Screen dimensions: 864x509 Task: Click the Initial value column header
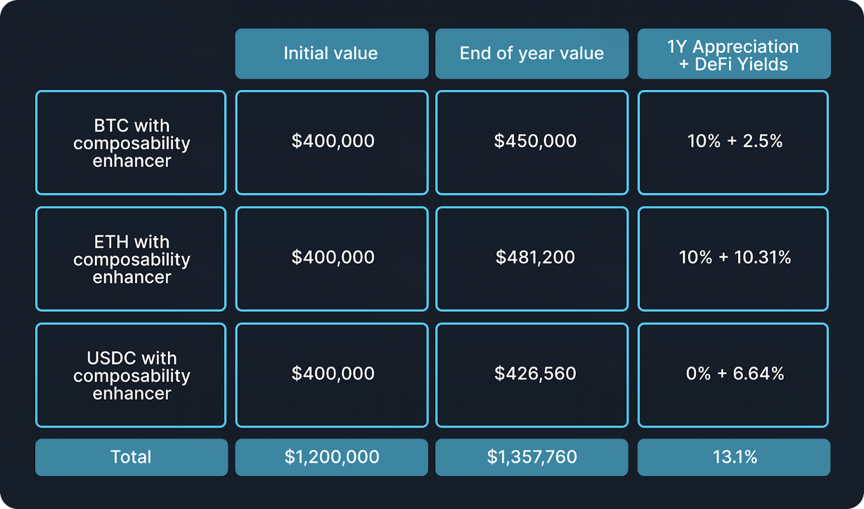pos(331,54)
